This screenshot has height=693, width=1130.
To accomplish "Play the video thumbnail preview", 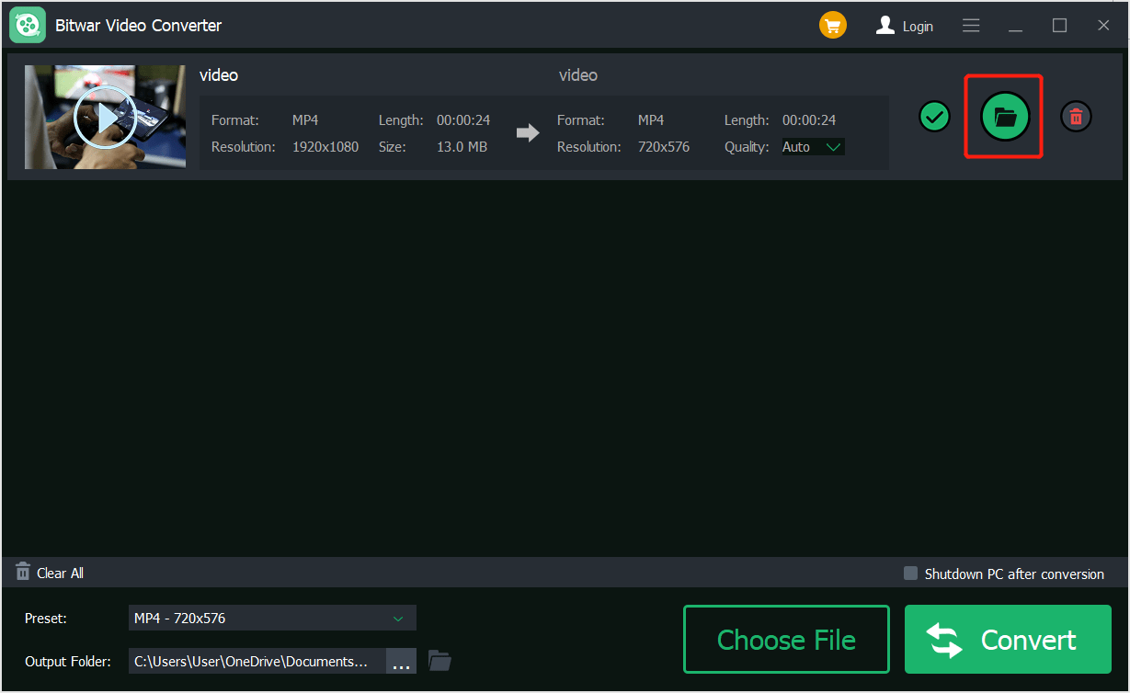I will [105, 117].
